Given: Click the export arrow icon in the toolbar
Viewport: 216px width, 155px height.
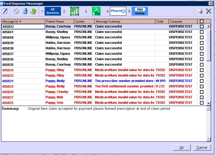Looking at the screenshot, I should [200, 11].
